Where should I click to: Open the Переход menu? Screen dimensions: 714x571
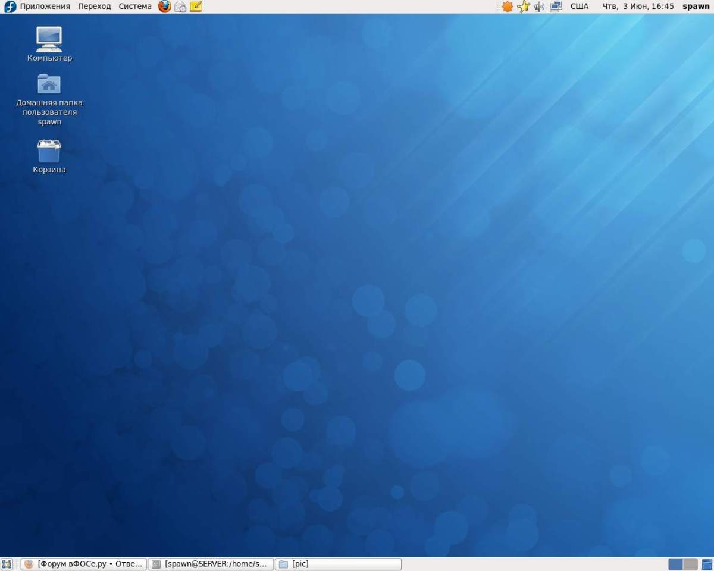point(94,7)
